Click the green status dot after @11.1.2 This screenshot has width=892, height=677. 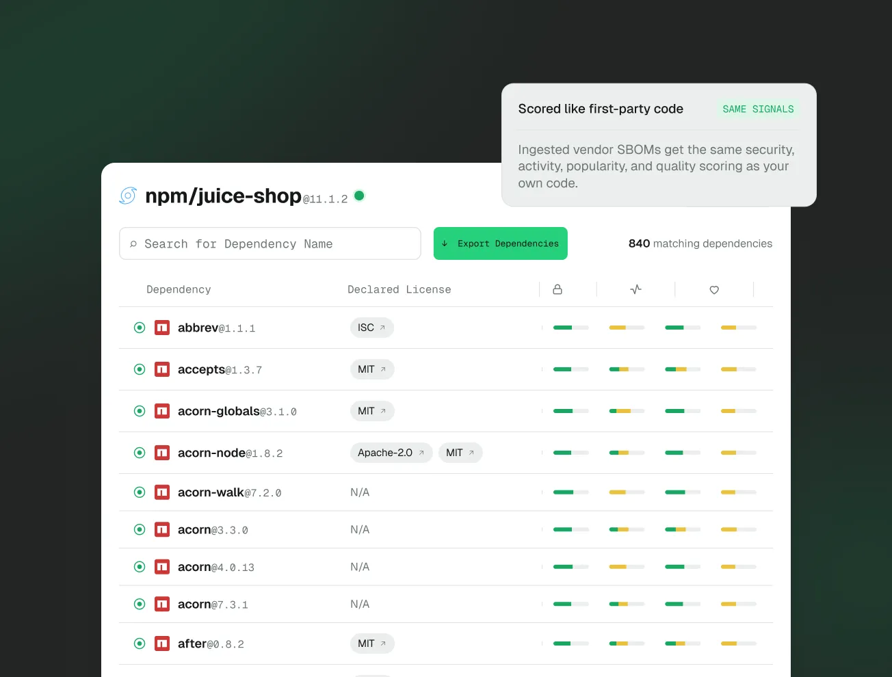(359, 196)
